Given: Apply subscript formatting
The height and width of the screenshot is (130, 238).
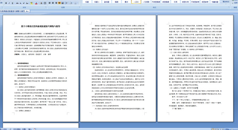Looking at the screenshot, I should (x=21, y=3).
